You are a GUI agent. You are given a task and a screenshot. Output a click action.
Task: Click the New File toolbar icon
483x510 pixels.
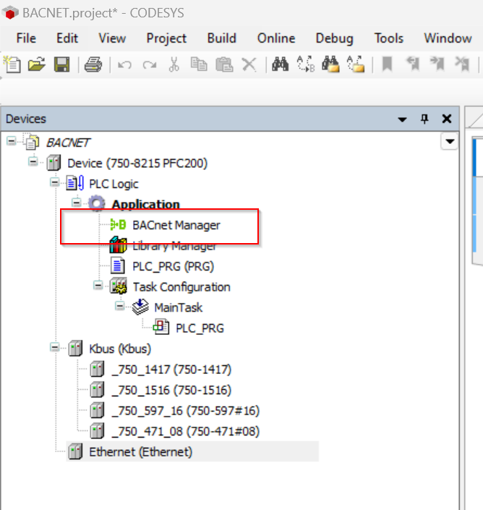click(12, 64)
